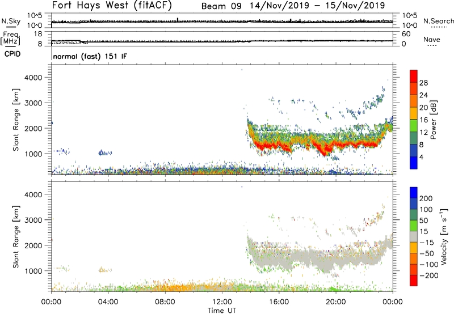Pick the bright blue top velocity swatch
Viewport: 454px width, 314px height.
pos(414,193)
